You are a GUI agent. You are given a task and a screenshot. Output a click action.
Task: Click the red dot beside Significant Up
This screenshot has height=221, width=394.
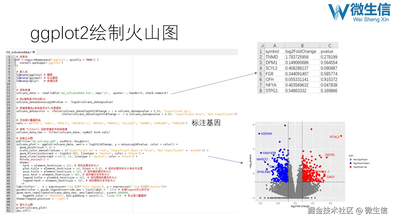[350, 167]
